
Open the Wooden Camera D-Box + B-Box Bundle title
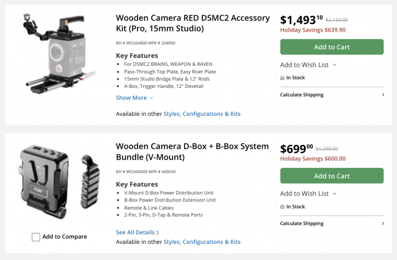pyautogui.click(x=192, y=151)
